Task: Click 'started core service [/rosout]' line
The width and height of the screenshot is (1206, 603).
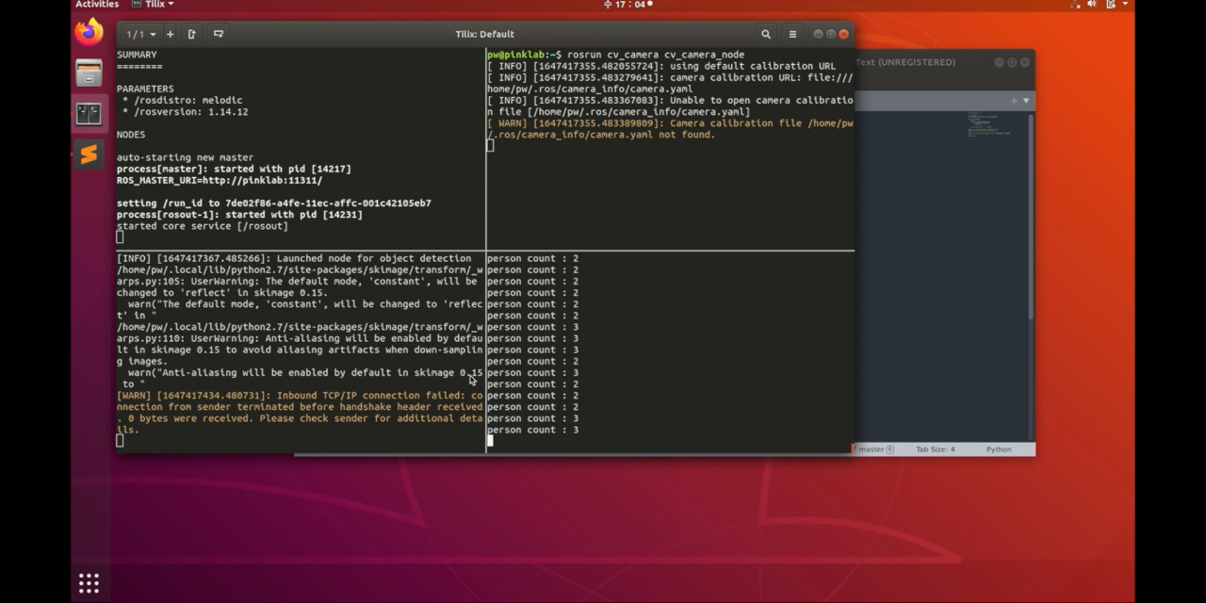Action: 203,226
